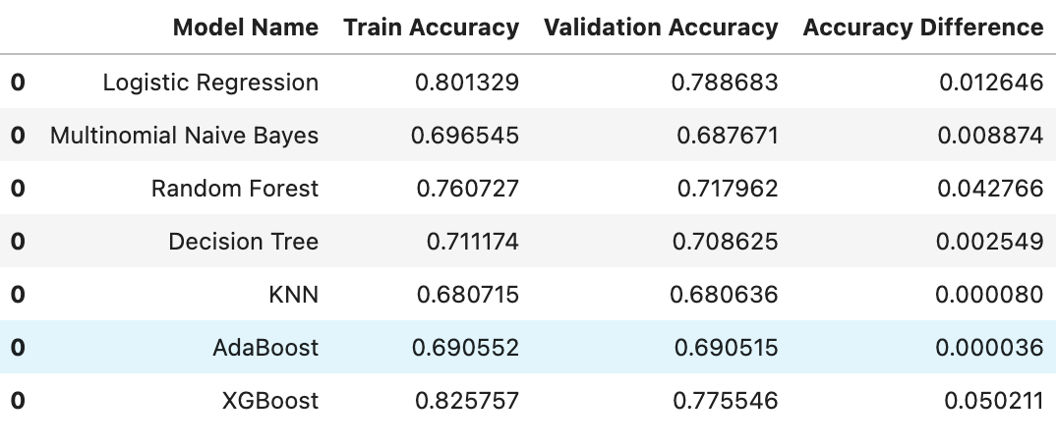Select the XGBoost model name cell
The width and height of the screenshot is (1058, 448).
tap(270, 401)
